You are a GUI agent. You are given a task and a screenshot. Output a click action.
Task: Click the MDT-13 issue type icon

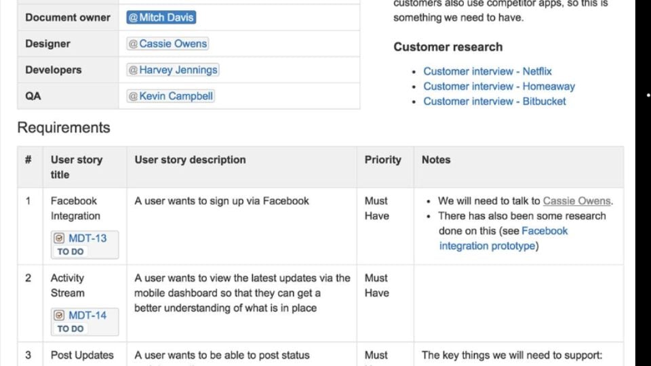(59, 238)
